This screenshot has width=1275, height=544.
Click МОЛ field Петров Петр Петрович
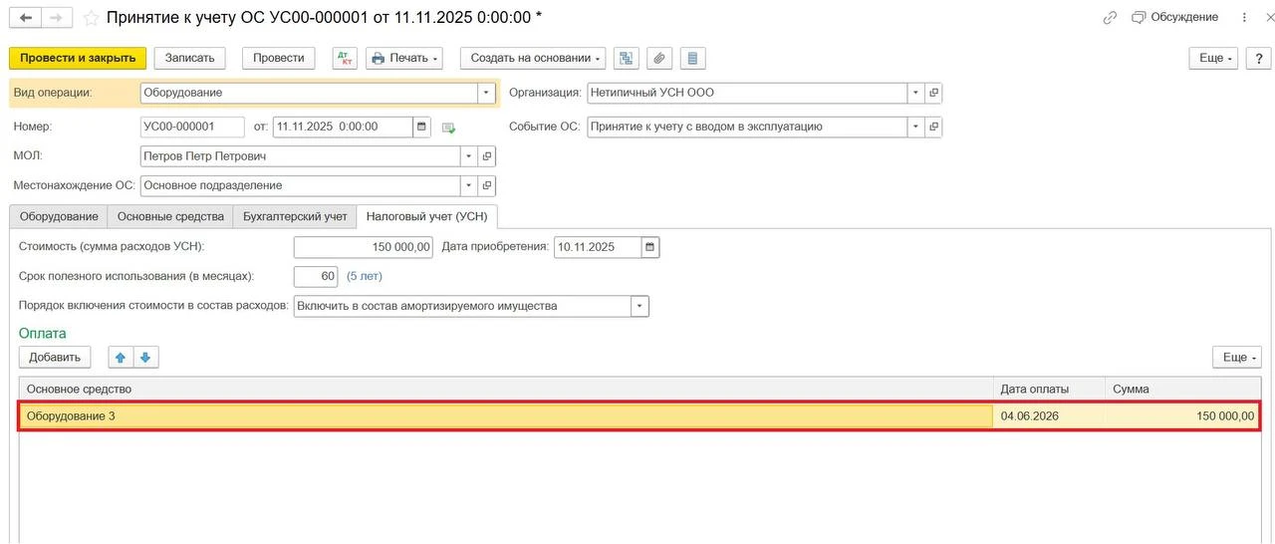tap(301, 156)
